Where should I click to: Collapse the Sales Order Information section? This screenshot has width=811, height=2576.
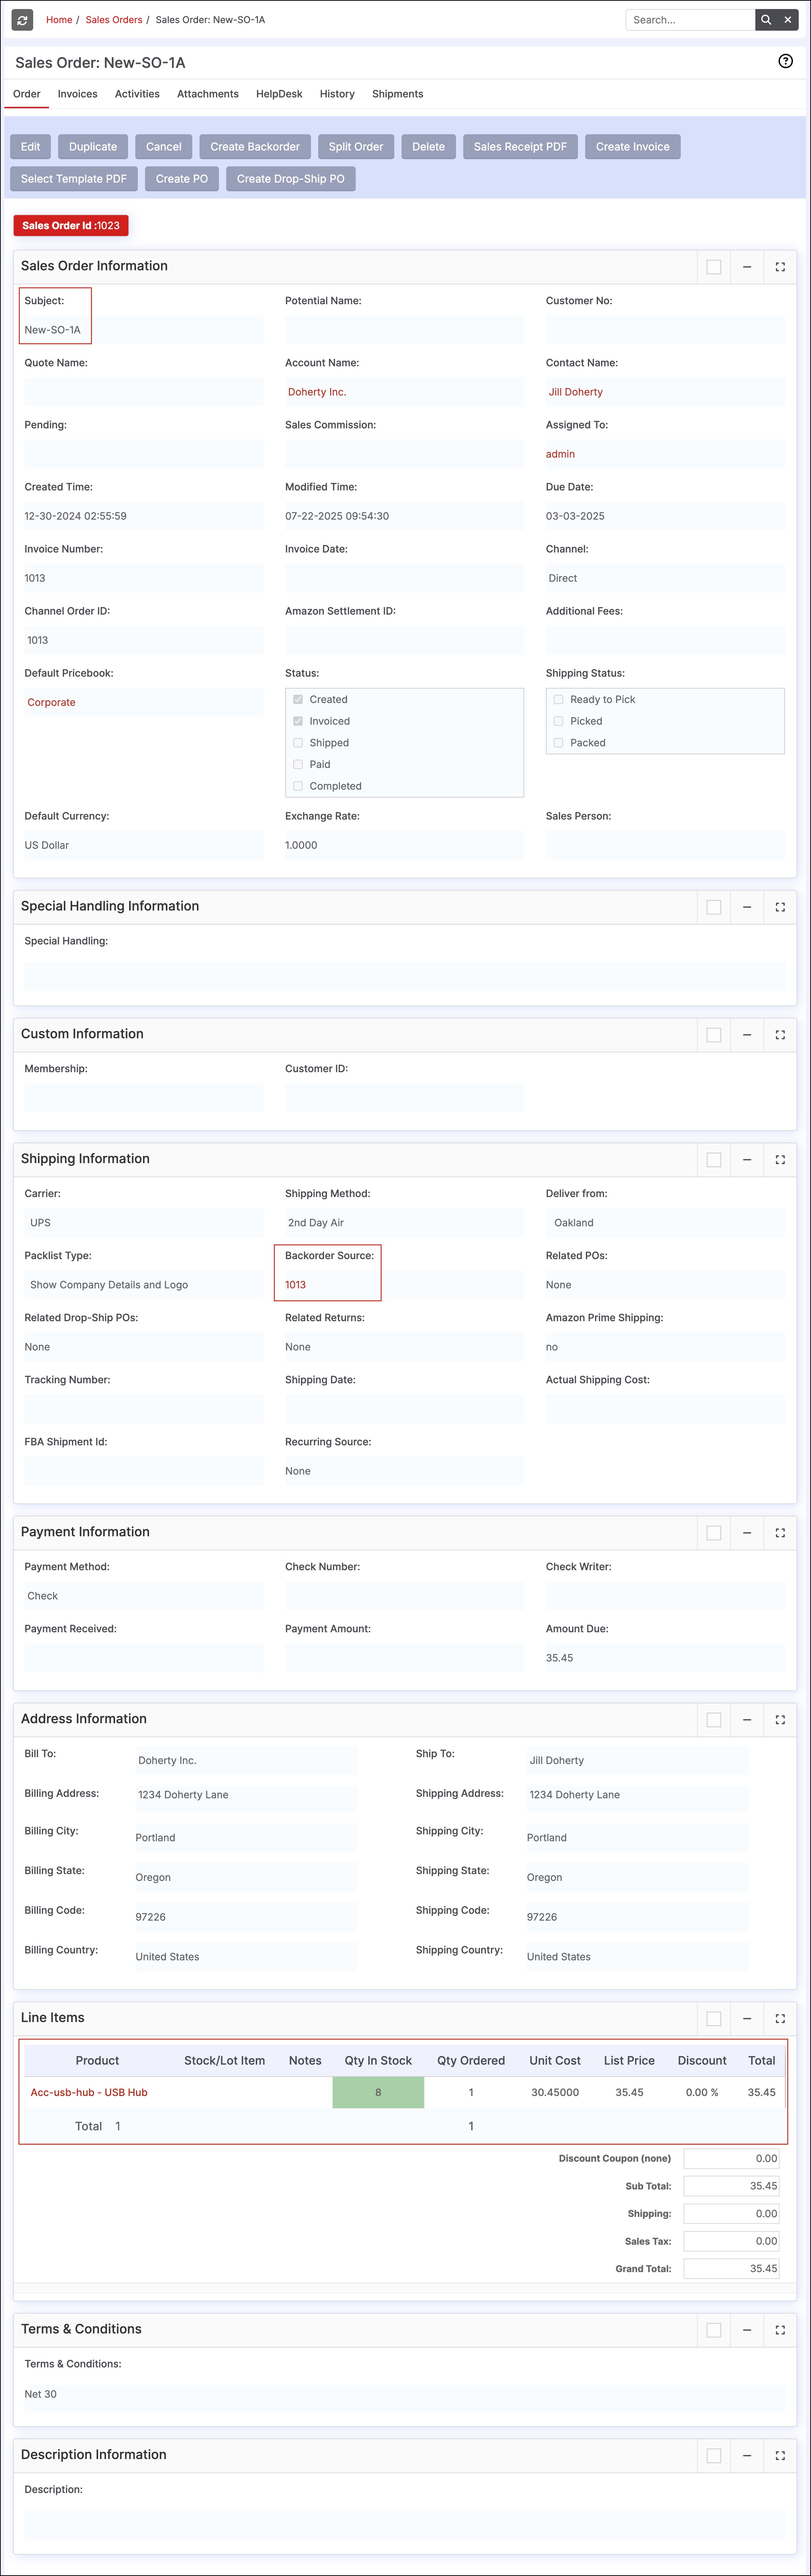pos(747,267)
